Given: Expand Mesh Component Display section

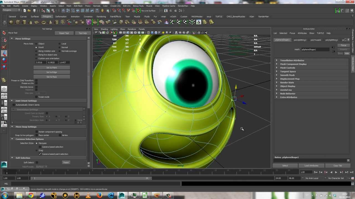Looking at the screenshot, I should 277,64.
